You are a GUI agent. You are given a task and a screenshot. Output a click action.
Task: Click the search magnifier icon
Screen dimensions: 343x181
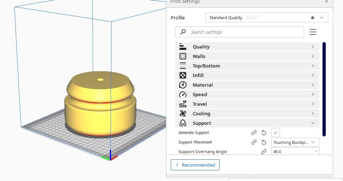point(183,32)
